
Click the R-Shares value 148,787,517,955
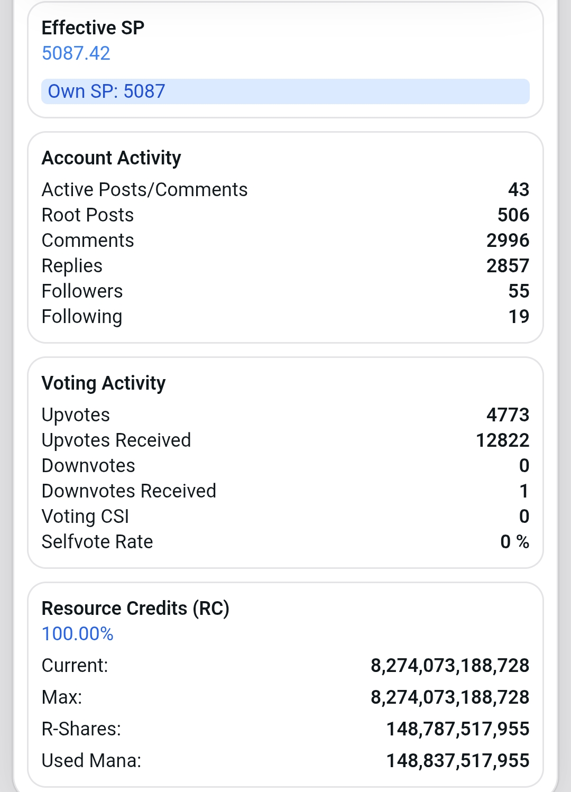(458, 729)
